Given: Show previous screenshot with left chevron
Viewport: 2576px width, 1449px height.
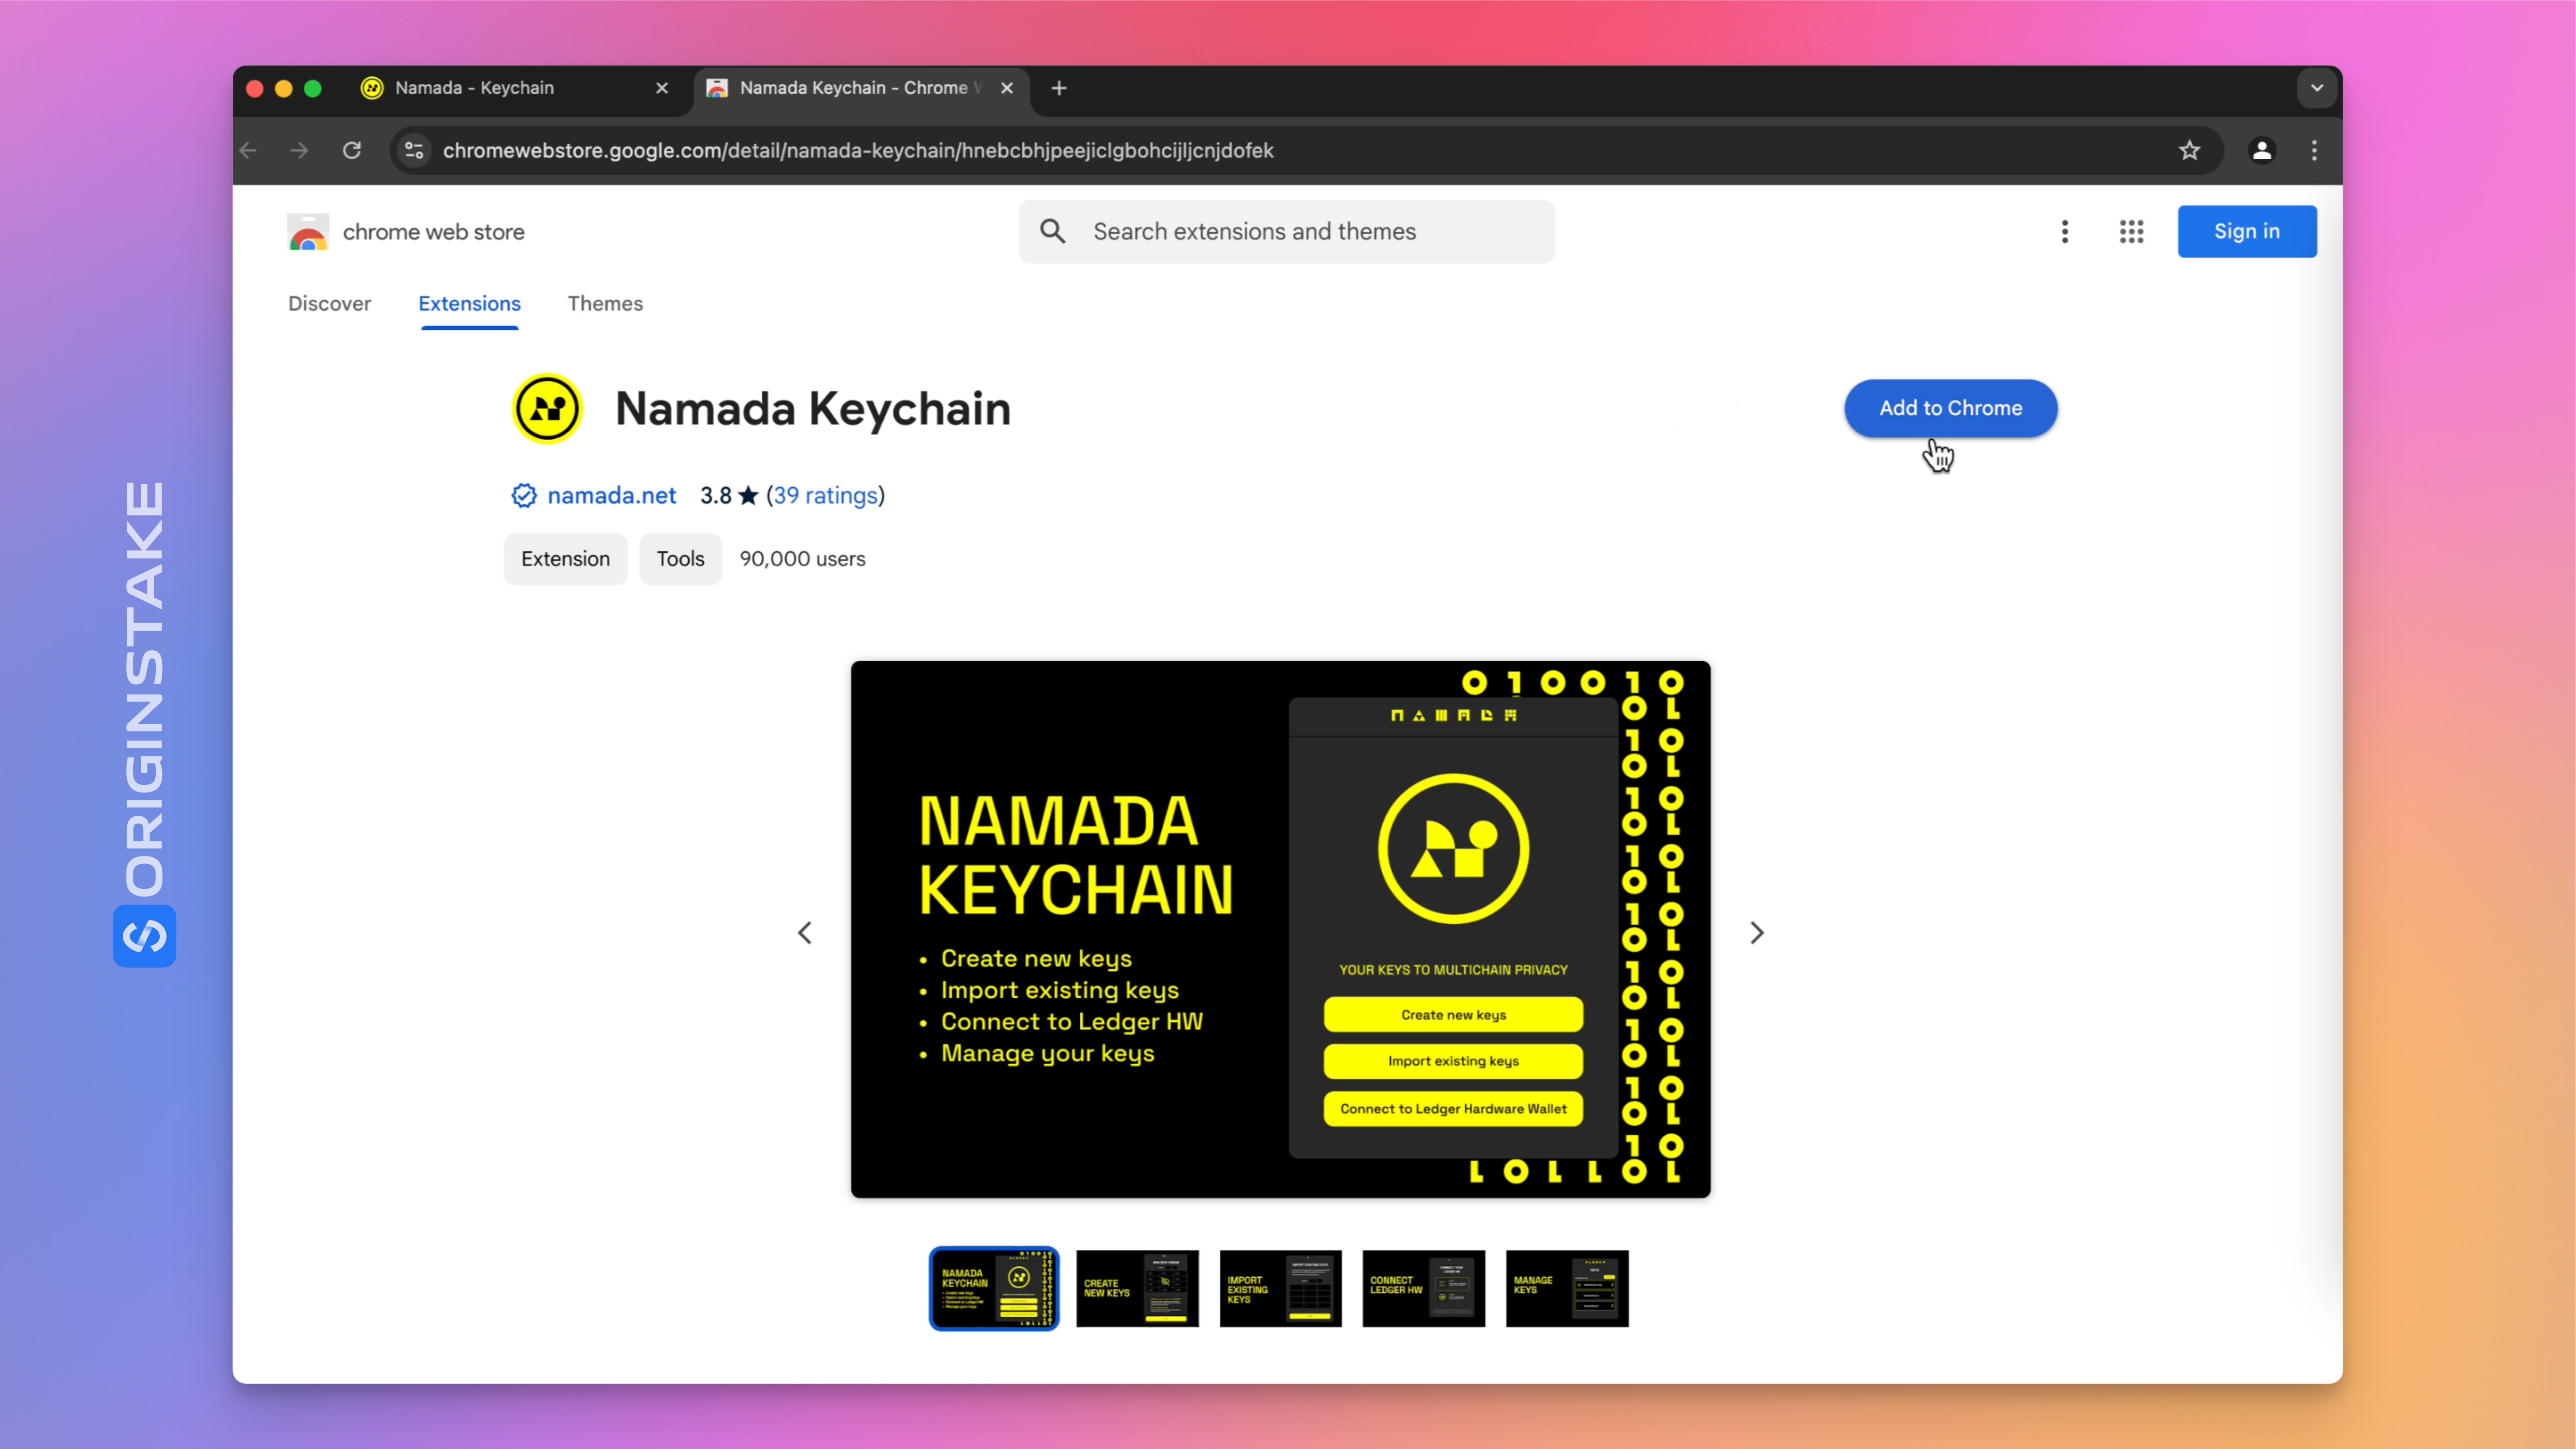Looking at the screenshot, I should 805,933.
